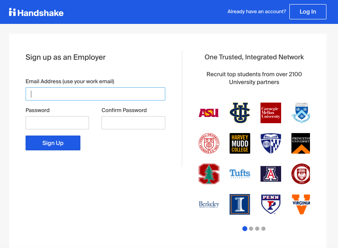
Task: Jump to fourth carousel page dot
Action: coord(263,229)
